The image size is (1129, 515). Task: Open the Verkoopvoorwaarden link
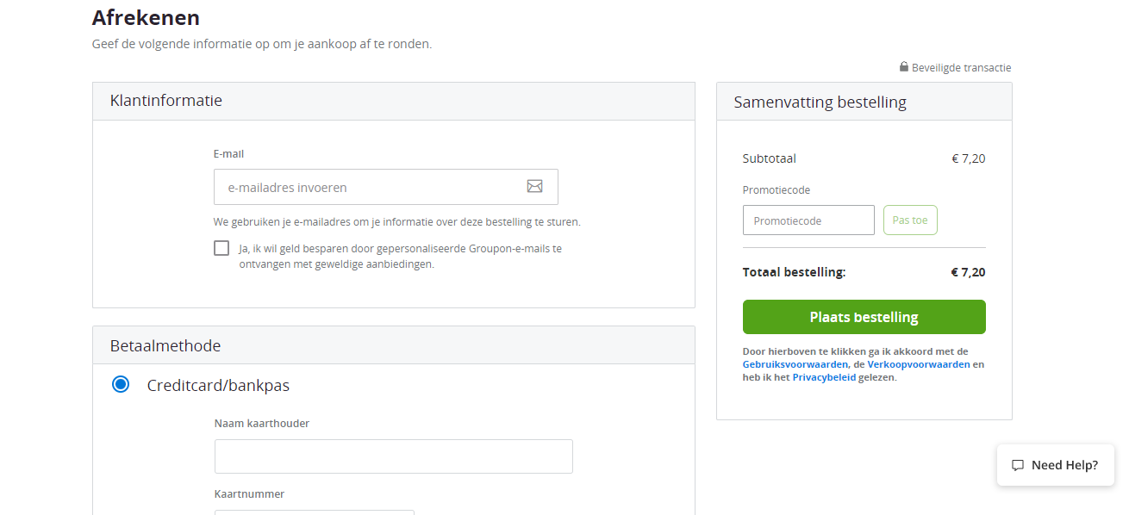click(919, 364)
